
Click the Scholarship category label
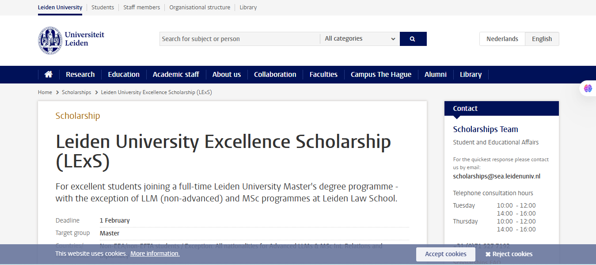pos(78,116)
